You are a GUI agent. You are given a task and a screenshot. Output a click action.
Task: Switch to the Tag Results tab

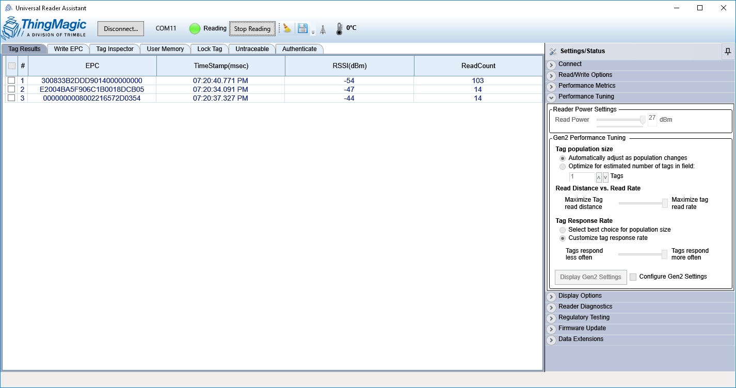[x=24, y=49]
